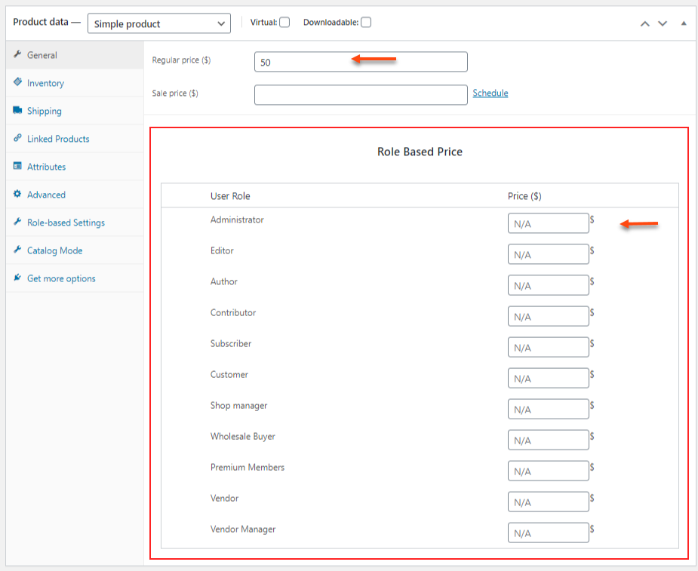Click the Regular price ($) label

pyautogui.click(x=181, y=60)
